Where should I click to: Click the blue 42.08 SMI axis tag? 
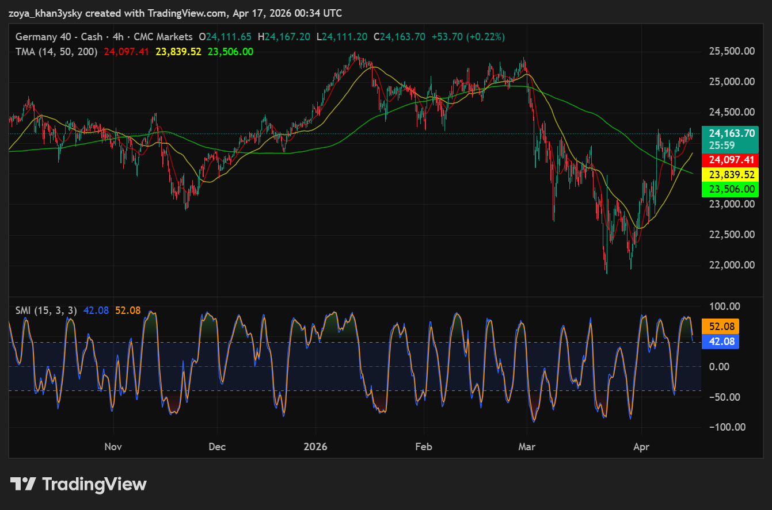(x=720, y=342)
